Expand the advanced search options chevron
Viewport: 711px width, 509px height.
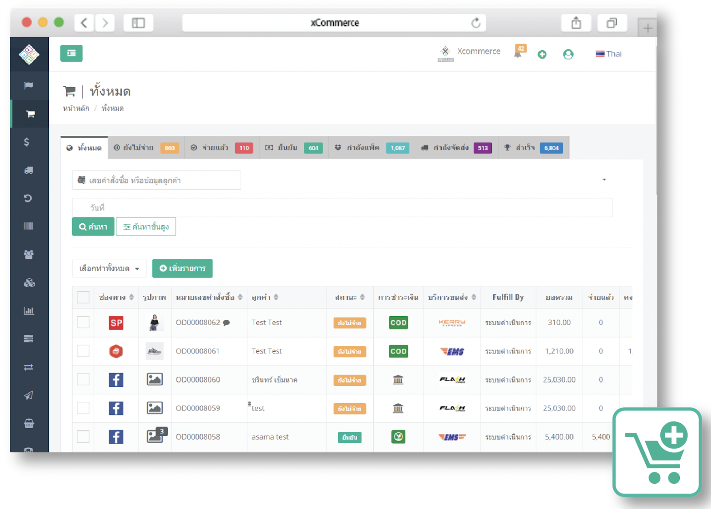click(x=604, y=180)
